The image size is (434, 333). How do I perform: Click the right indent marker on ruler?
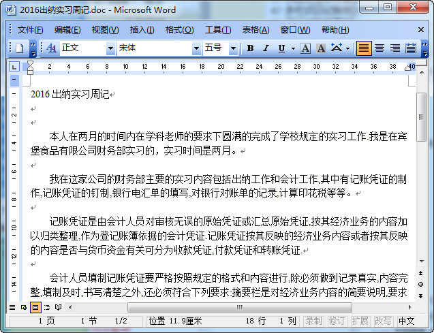pos(407,67)
